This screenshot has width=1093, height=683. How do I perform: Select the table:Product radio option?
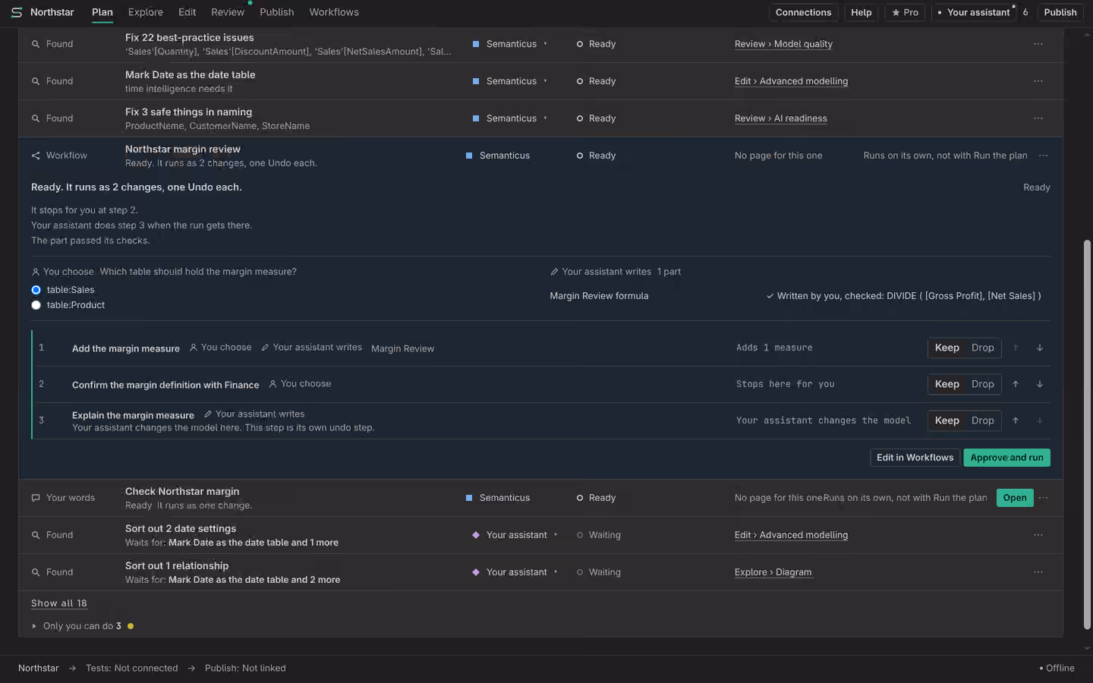point(36,305)
